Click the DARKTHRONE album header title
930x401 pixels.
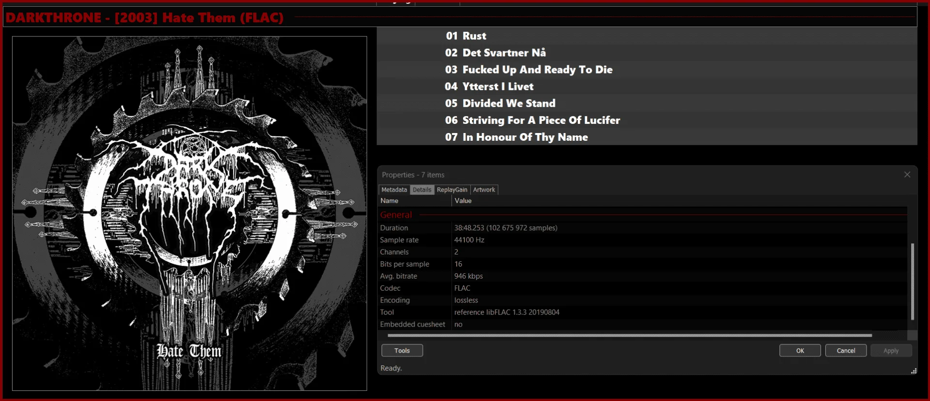[x=144, y=17]
